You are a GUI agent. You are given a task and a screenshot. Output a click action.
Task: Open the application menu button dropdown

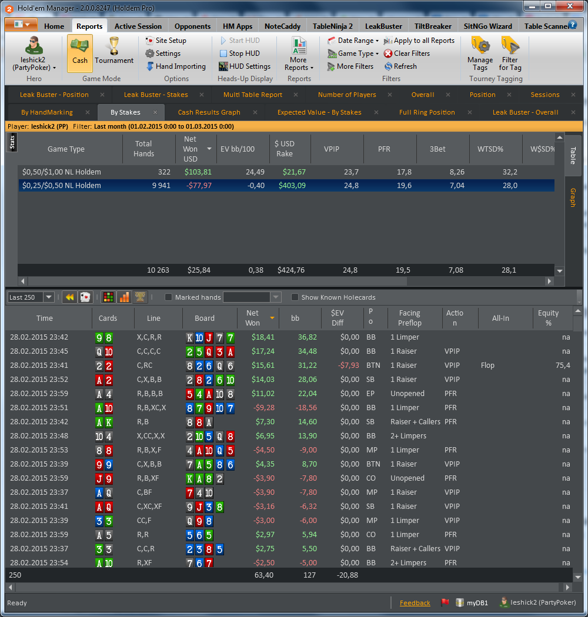point(21,25)
